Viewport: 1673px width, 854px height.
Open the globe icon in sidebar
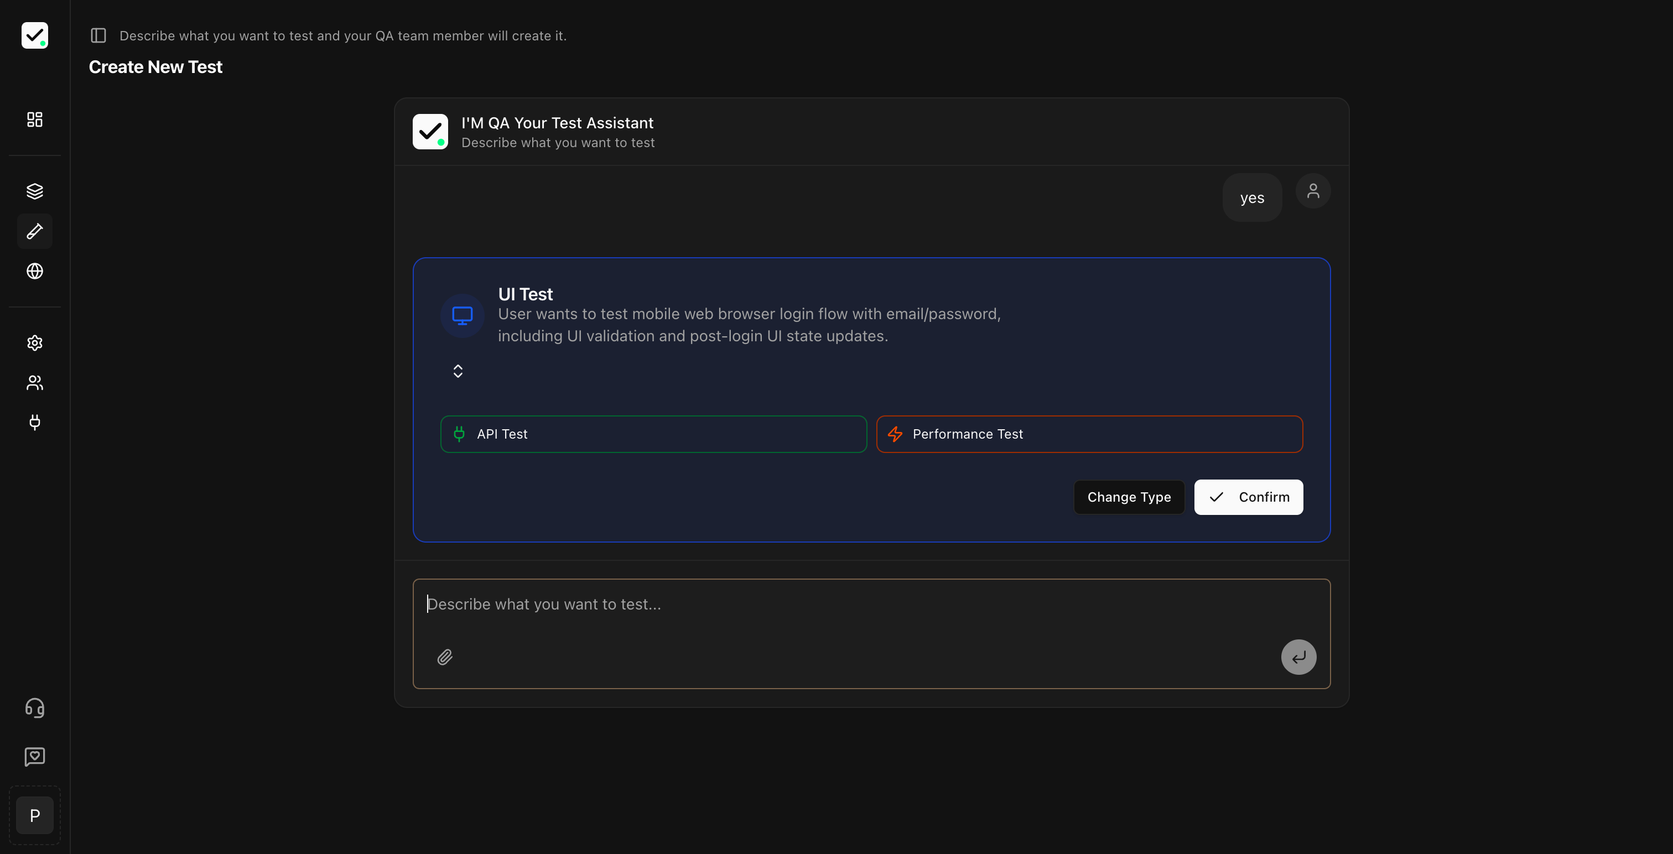34,271
